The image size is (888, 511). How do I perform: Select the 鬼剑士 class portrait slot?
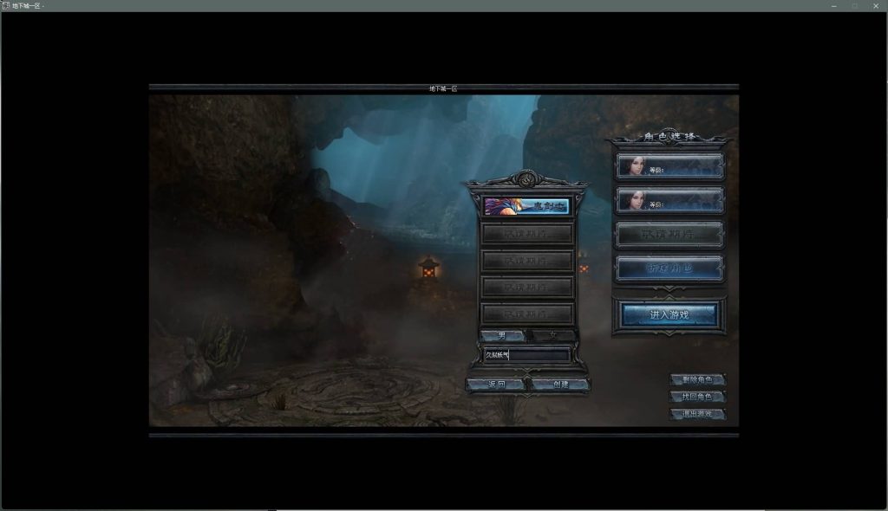point(526,206)
